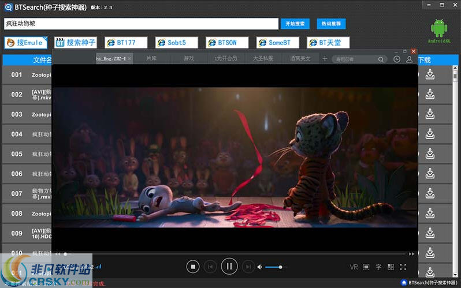
Task: Select result row 002 [AVI]
Action: (27, 95)
